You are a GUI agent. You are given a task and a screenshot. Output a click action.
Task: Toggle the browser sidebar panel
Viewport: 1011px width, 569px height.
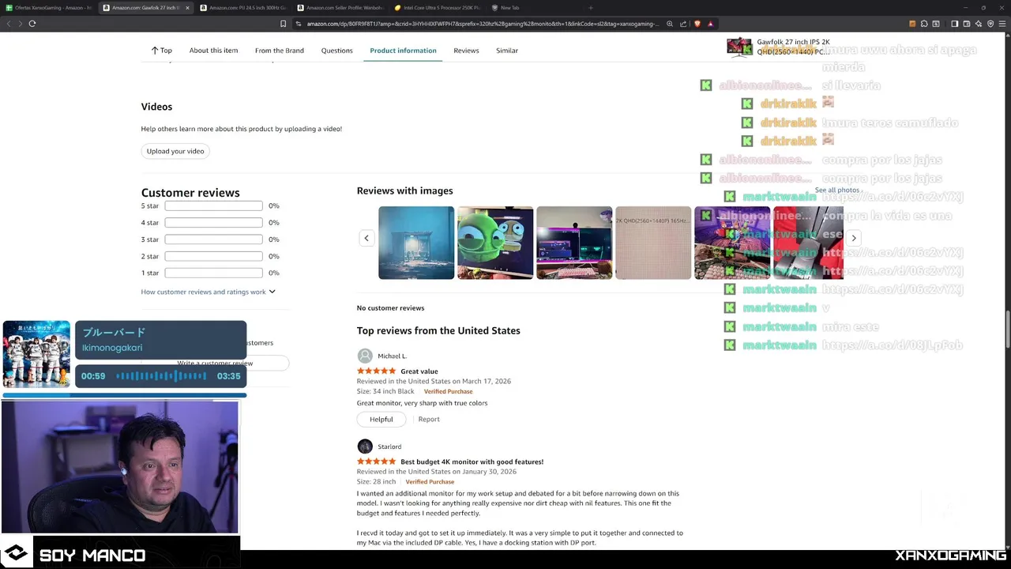point(954,24)
